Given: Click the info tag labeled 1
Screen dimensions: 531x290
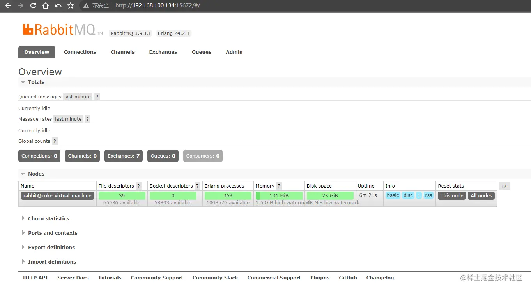Looking at the screenshot, I should coord(419,195).
